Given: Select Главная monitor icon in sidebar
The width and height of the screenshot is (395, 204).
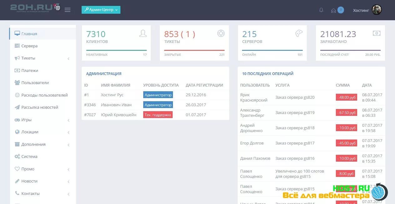Looking at the screenshot, I should [17, 34].
